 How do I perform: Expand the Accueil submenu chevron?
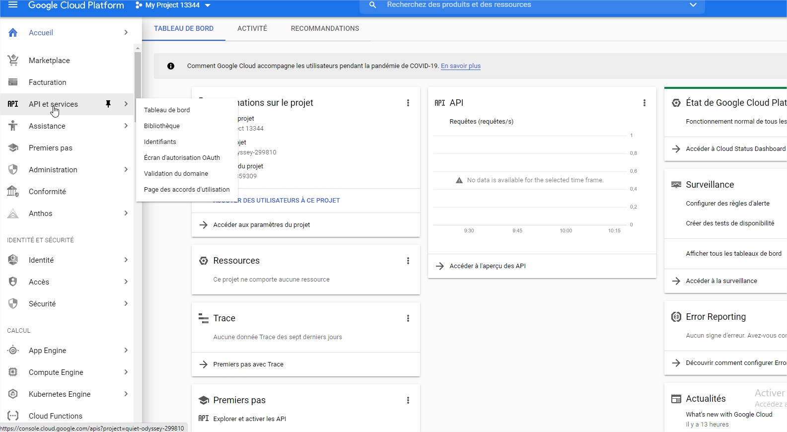[x=126, y=32]
